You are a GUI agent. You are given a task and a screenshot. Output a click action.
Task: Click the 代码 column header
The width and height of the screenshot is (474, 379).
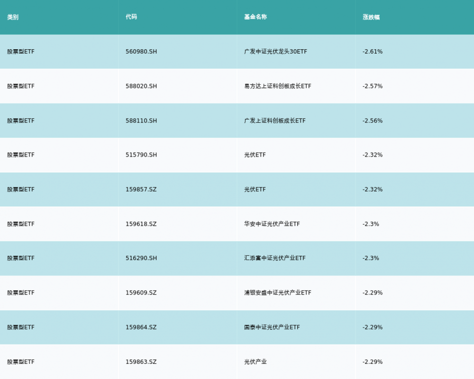click(131, 17)
